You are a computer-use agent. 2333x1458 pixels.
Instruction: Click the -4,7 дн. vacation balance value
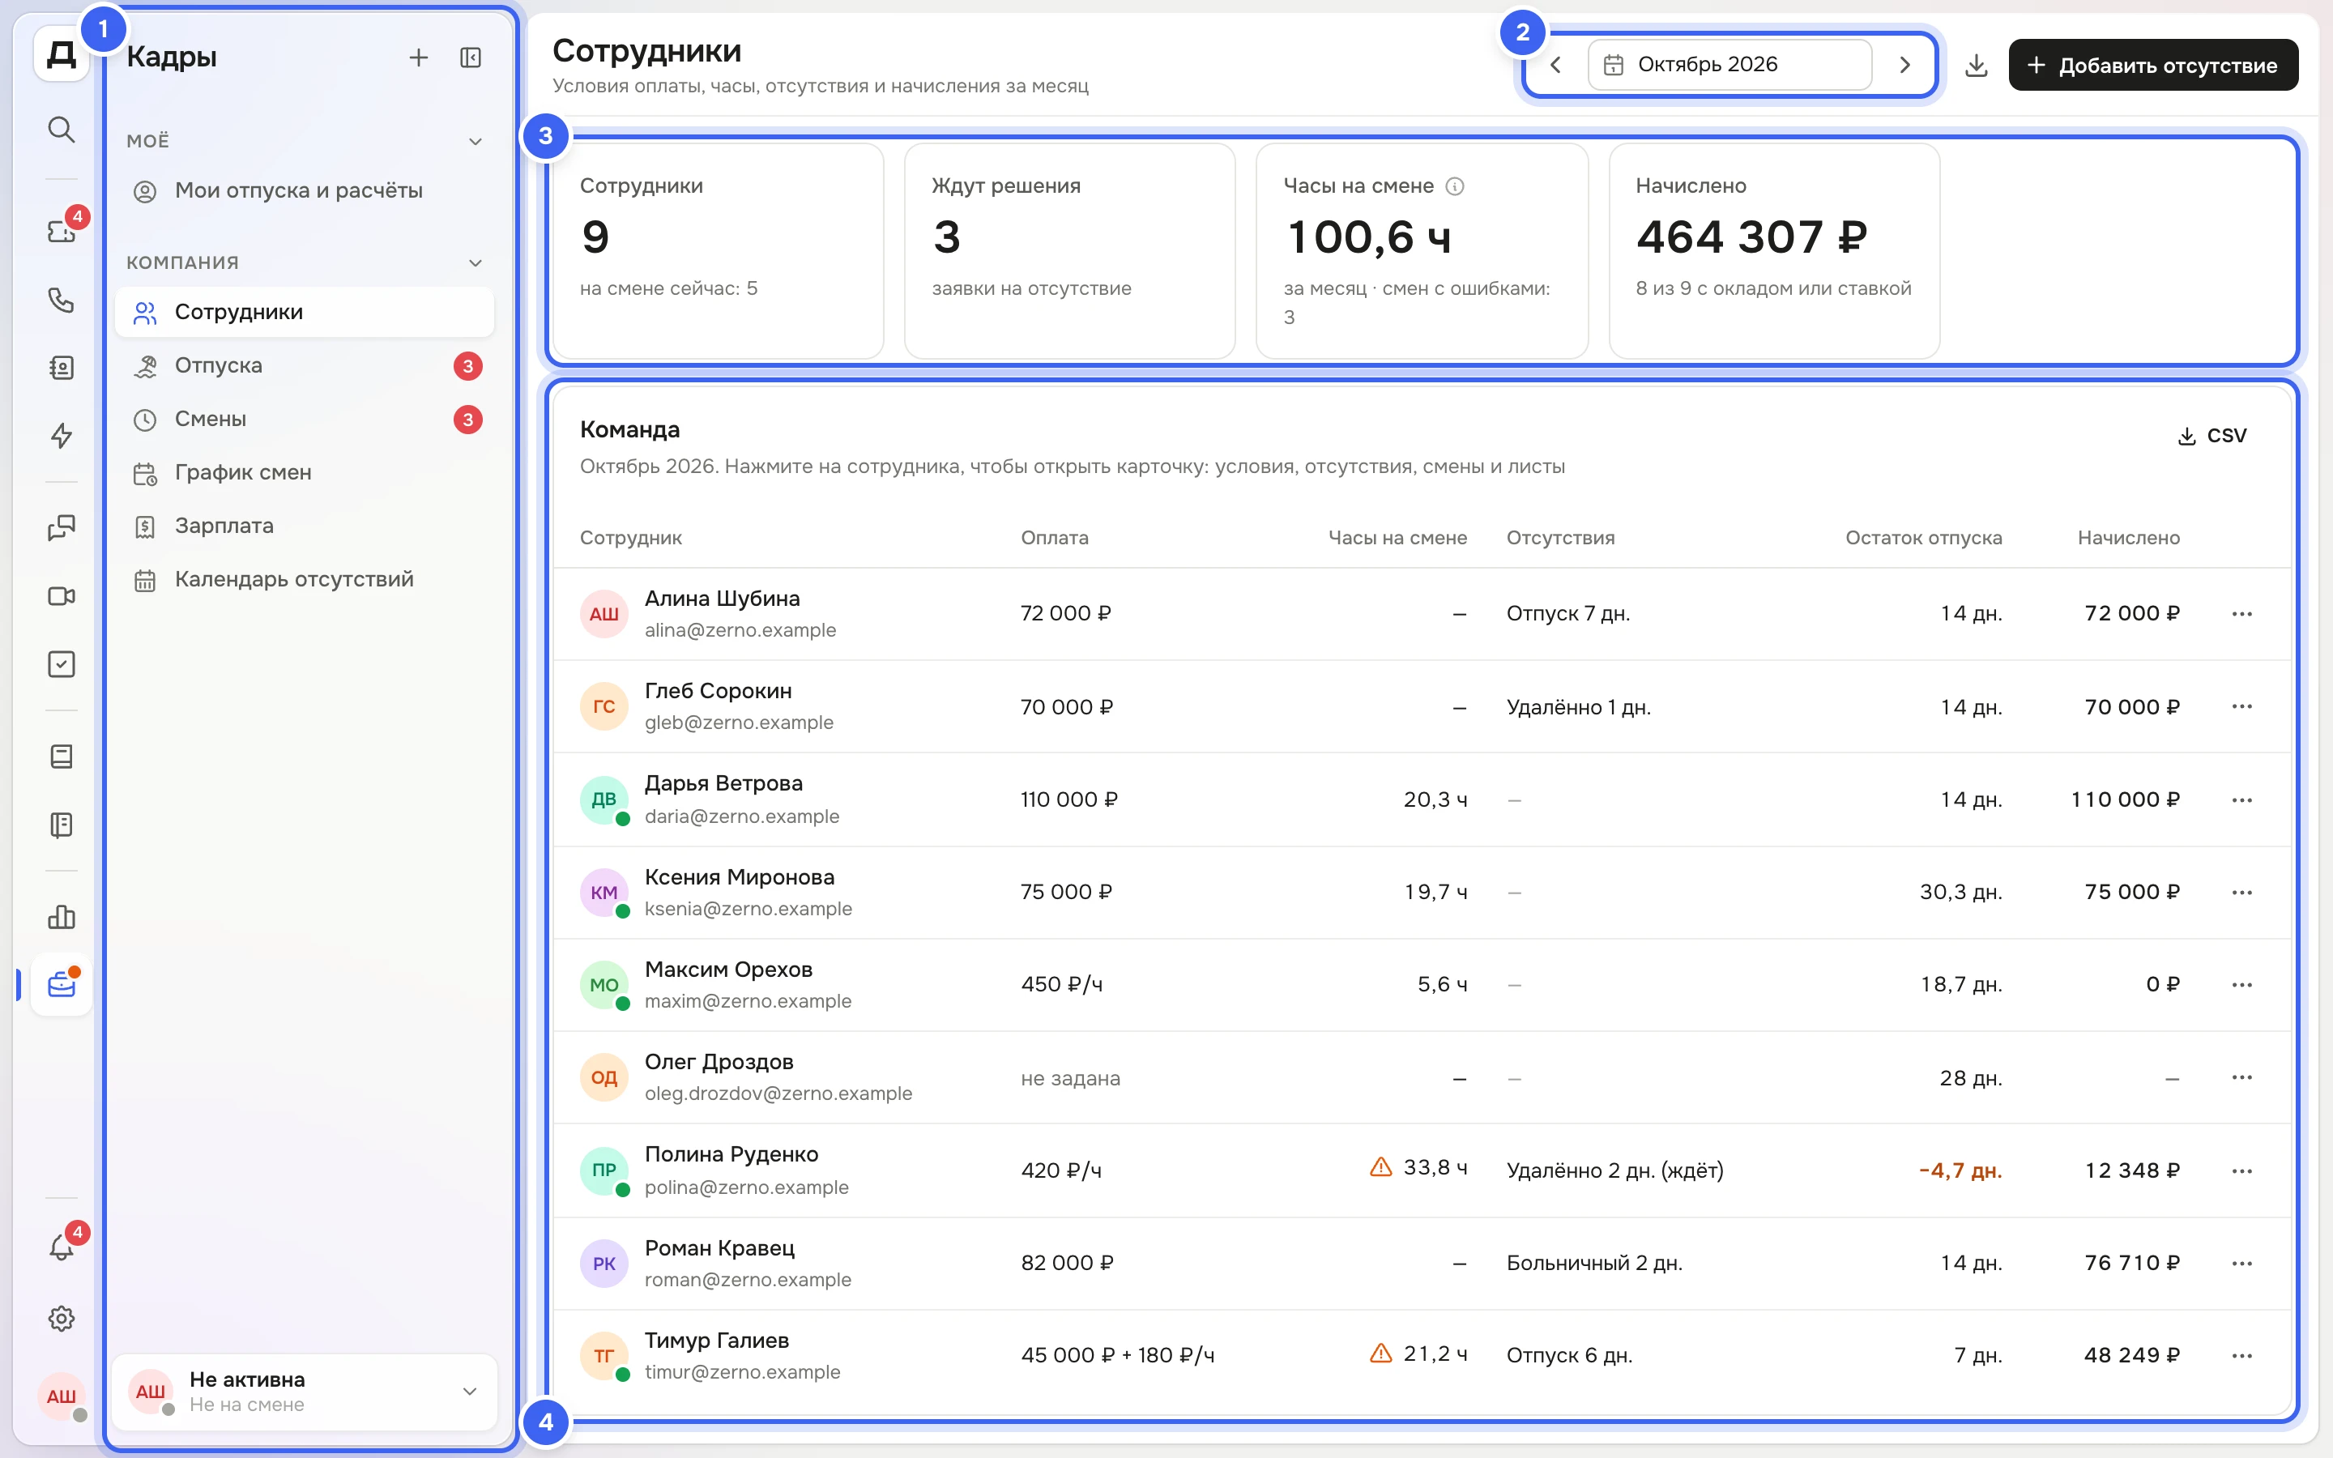pyautogui.click(x=1960, y=1170)
